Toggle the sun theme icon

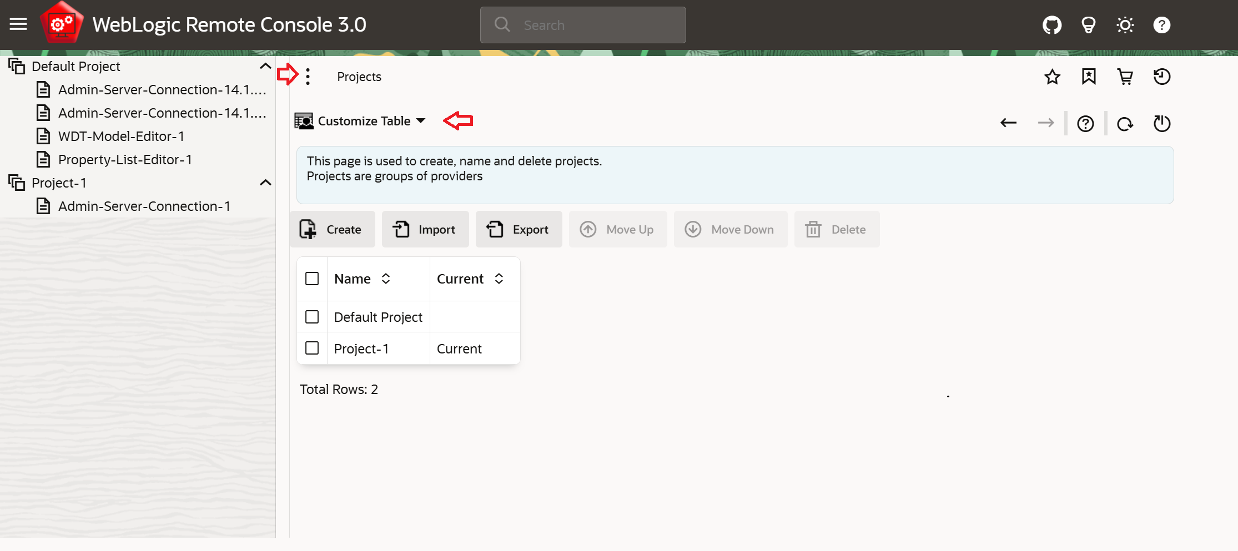pyautogui.click(x=1125, y=25)
